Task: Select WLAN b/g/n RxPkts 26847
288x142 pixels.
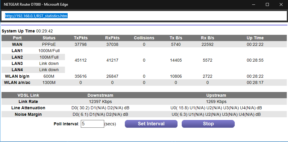Action: pos(112,76)
